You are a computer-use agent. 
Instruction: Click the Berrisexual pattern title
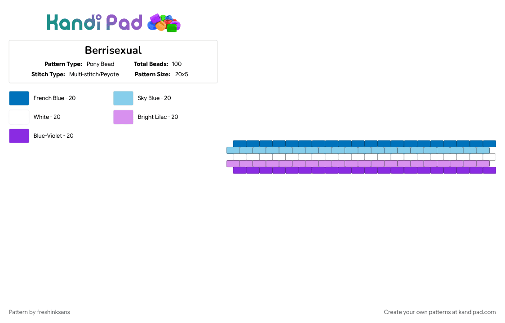coord(113,50)
